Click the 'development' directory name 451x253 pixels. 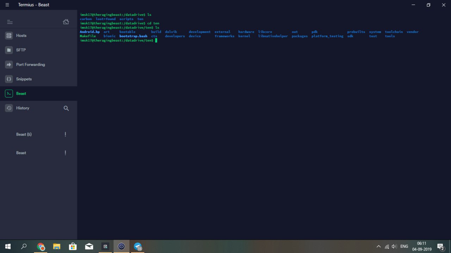199,32
